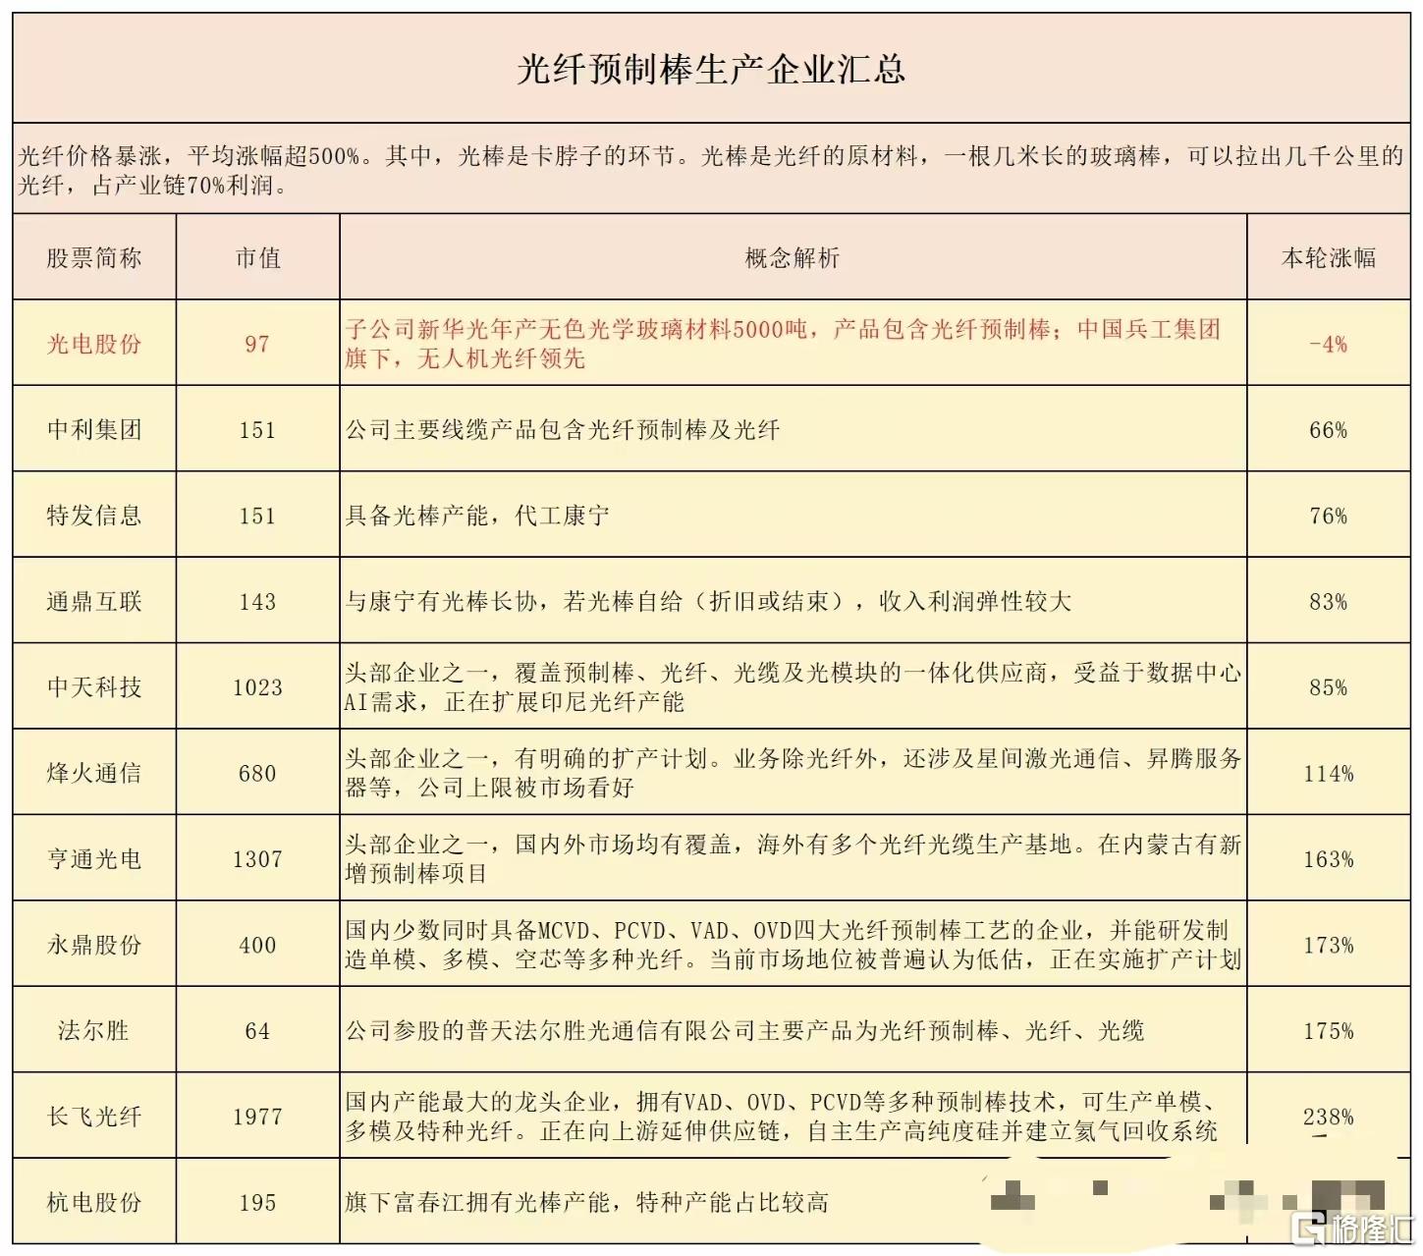Image resolution: width=1423 pixels, height=1256 pixels.
Task: Click market value 680 for 烽火通信
Action: pyautogui.click(x=257, y=774)
